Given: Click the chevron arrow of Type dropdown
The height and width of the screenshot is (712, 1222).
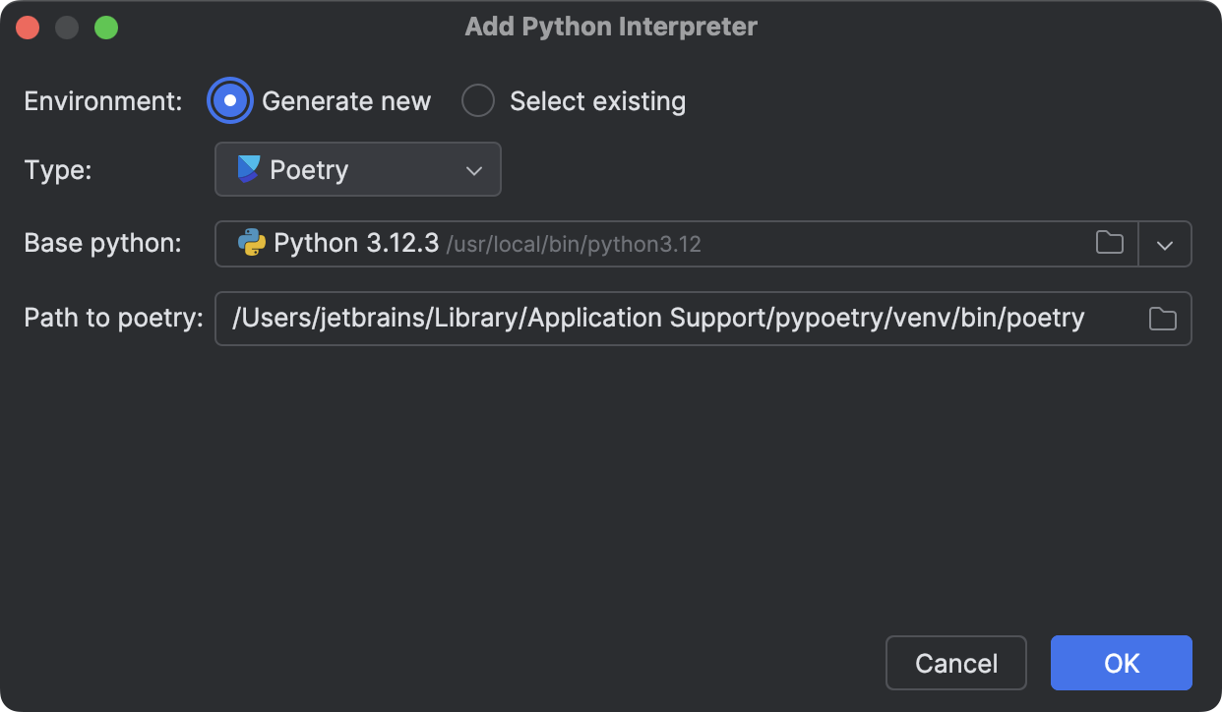Looking at the screenshot, I should point(474,170).
